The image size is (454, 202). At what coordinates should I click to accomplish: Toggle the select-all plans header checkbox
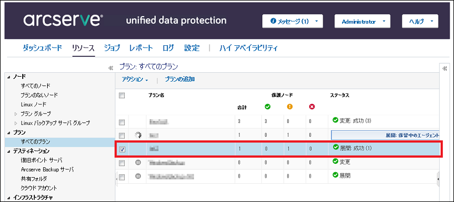(122, 95)
